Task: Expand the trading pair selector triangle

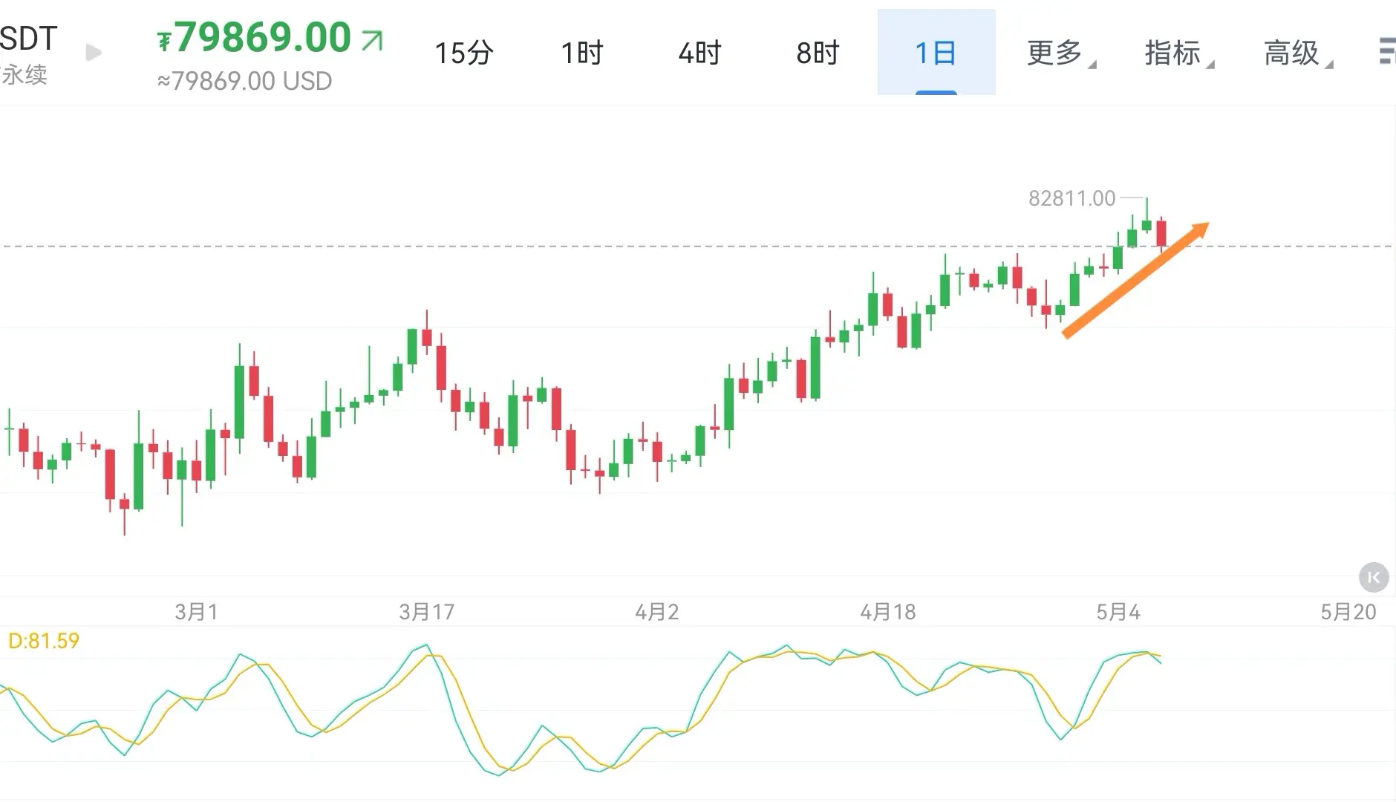Action: click(x=94, y=53)
